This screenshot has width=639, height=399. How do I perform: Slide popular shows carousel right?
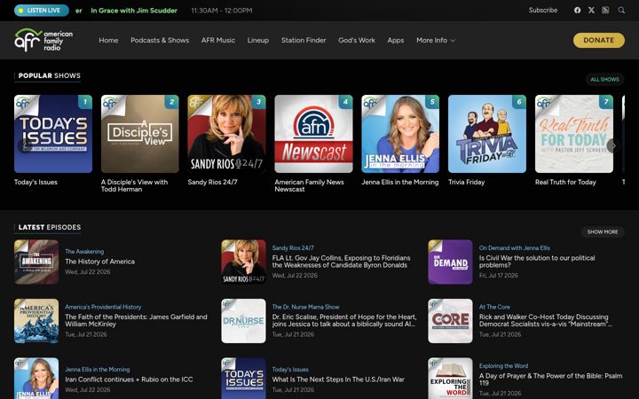tap(613, 145)
